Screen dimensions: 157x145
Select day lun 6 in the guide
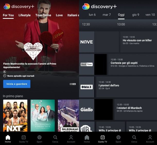coord(92,15)
